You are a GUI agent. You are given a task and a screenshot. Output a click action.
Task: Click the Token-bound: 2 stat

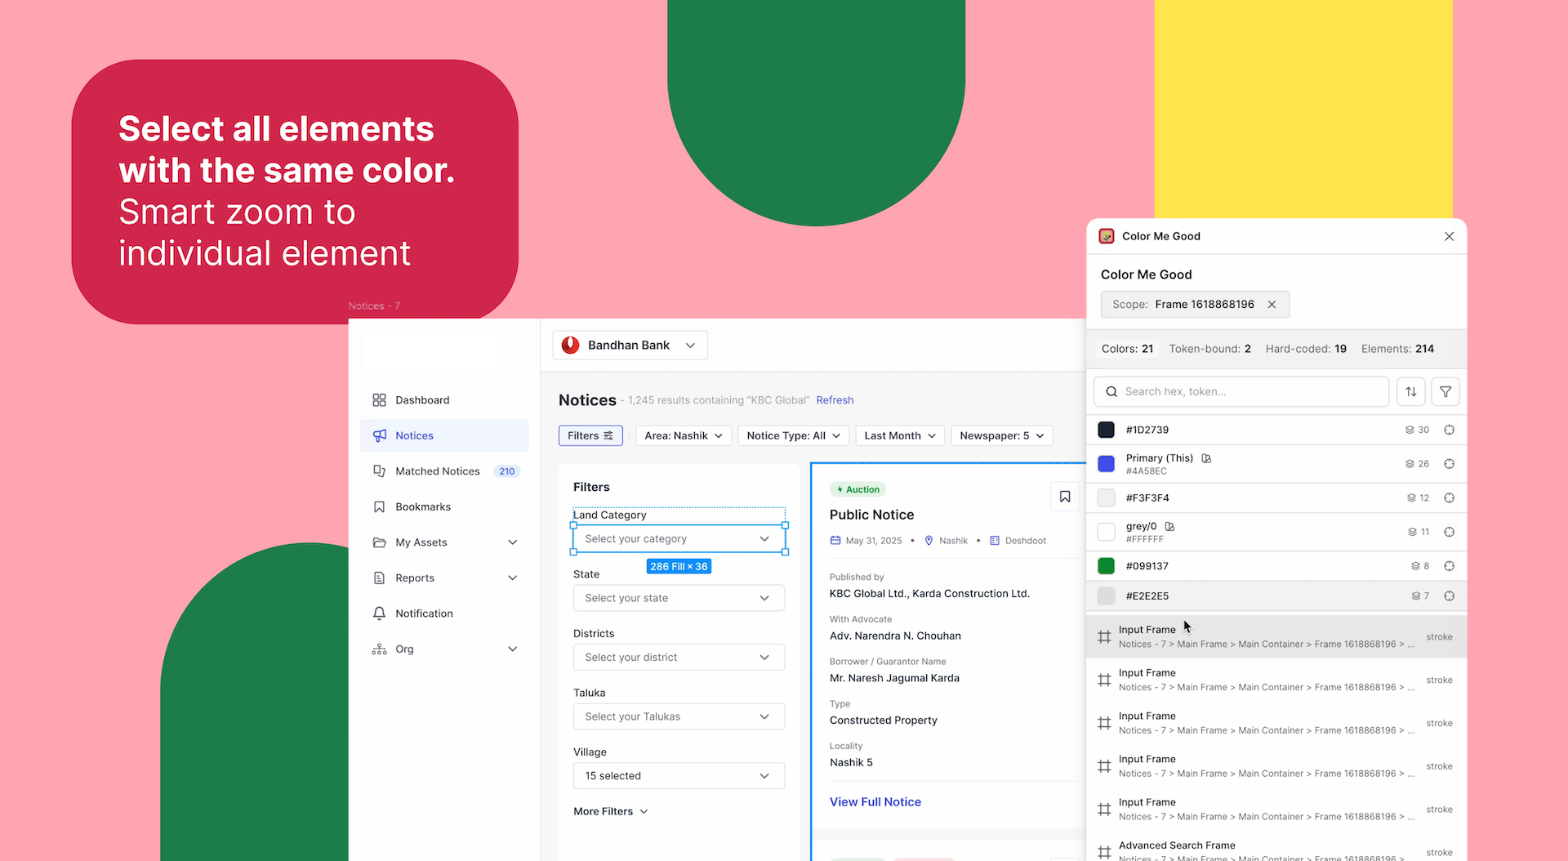1209,349
